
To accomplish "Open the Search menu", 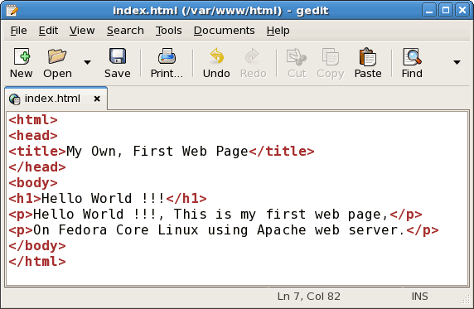I will pos(125,31).
